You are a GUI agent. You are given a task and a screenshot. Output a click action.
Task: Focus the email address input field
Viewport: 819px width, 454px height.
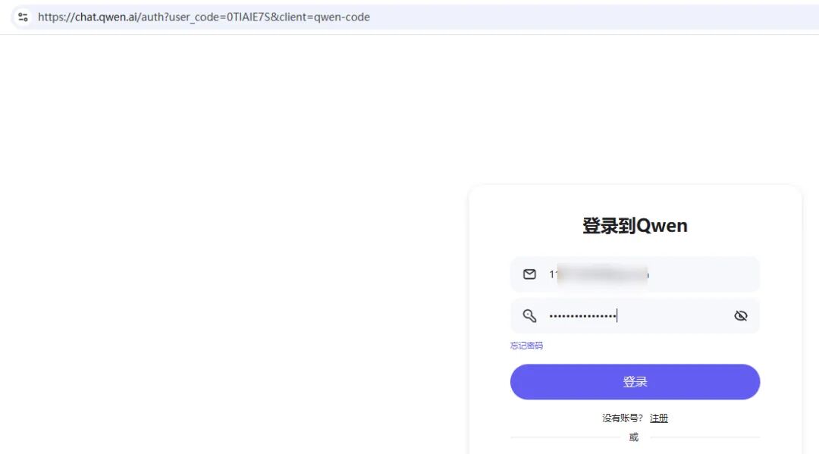coord(635,274)
